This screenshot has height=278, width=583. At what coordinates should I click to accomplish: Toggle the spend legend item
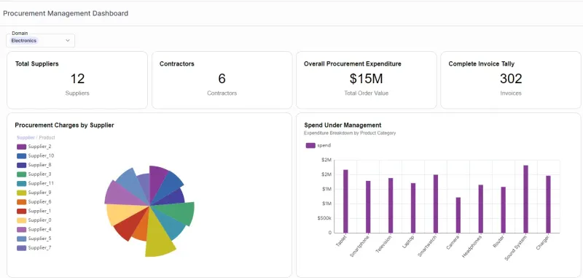coord(318,145)
